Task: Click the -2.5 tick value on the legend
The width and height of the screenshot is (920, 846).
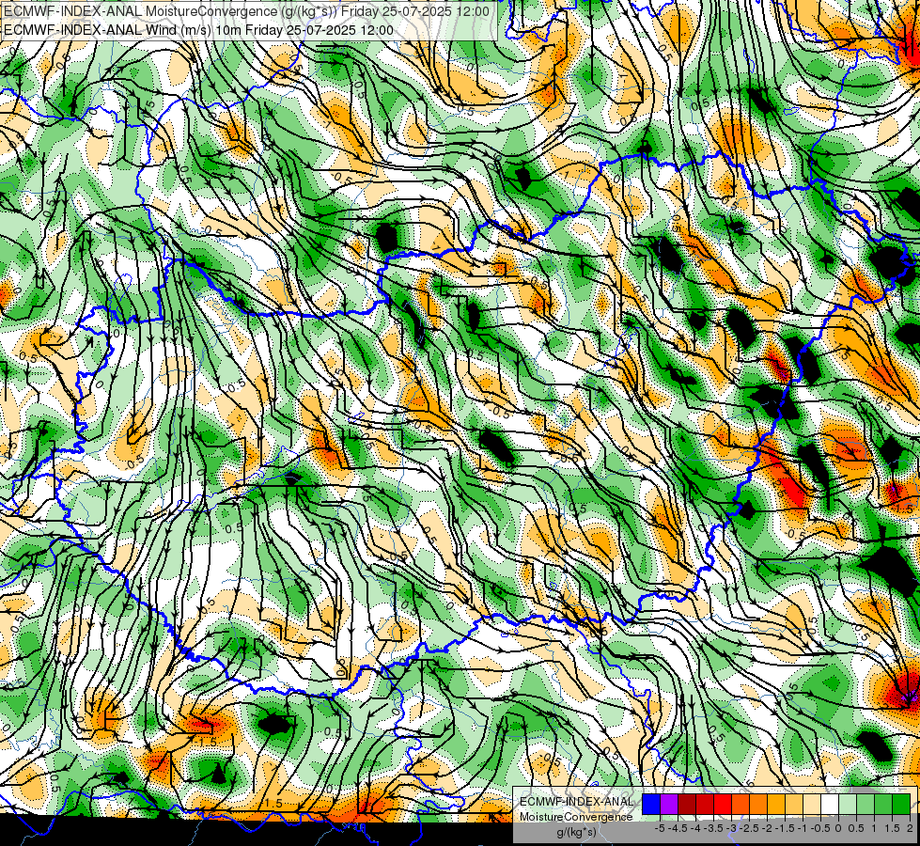Action: [751, 828]
